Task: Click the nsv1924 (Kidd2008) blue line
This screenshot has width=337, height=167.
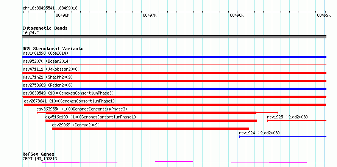Action: click(283, 136)
